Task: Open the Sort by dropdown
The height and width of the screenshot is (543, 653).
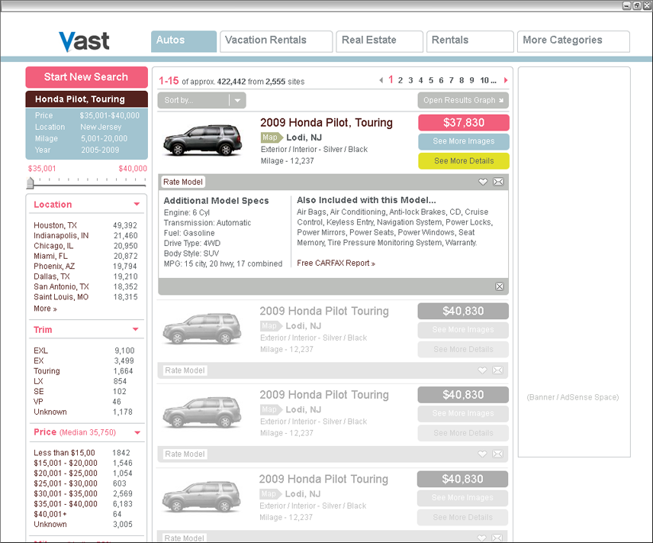Action: tap(201, 100)
